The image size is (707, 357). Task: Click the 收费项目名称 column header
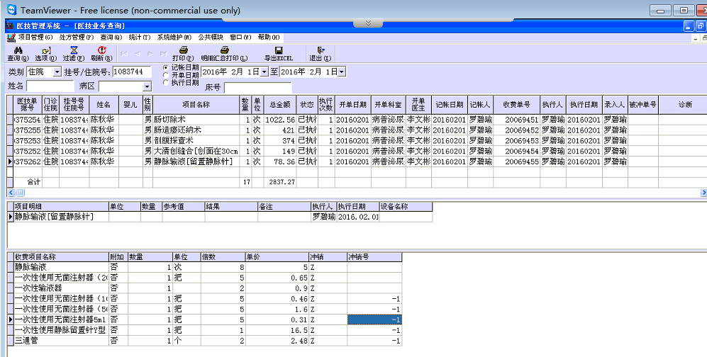61,257
